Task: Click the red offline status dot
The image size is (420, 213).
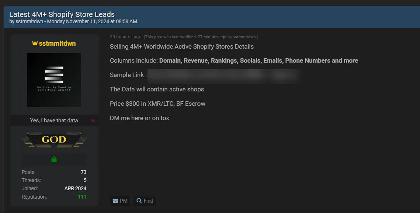Action: click(93, 121)
